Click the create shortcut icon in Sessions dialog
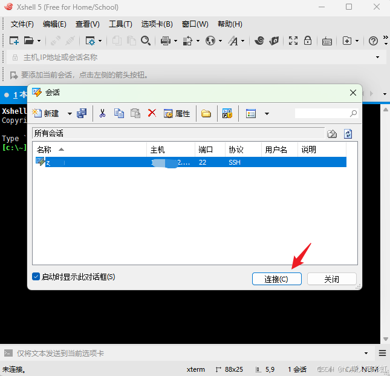Viewport: 390px width, 376px height. point(227,113)
